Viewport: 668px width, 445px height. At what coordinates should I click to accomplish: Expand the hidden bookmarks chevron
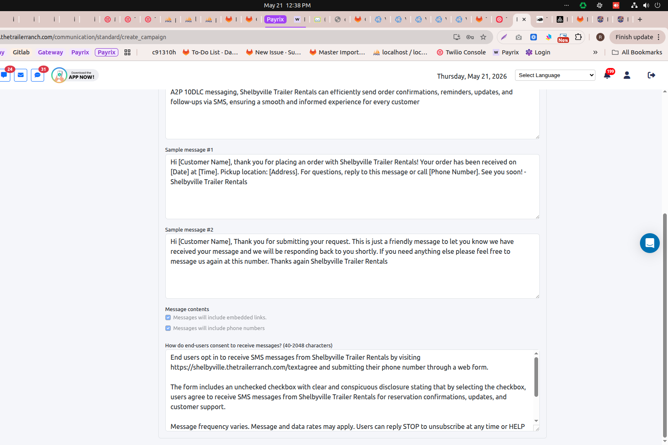coord(595,52)
